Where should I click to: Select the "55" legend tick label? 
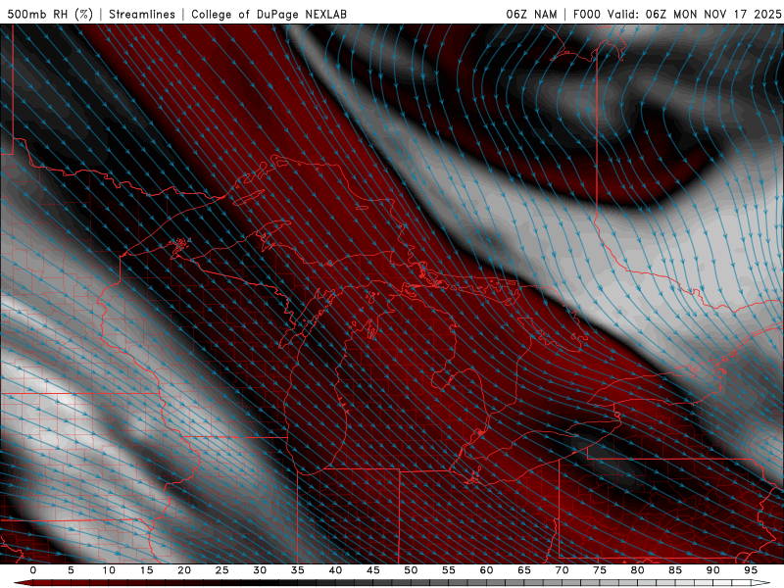[449, 570]
